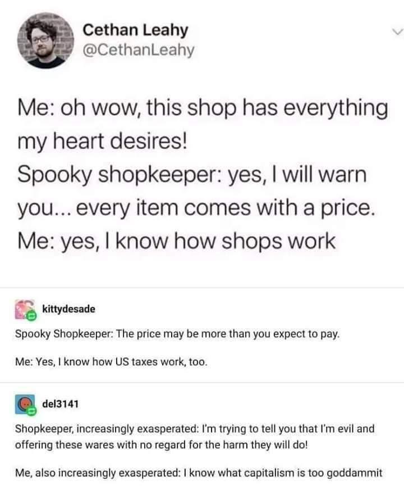Screen dimensions: 404x490
Task: Open the del3141 username link
Action: [60, 404]
